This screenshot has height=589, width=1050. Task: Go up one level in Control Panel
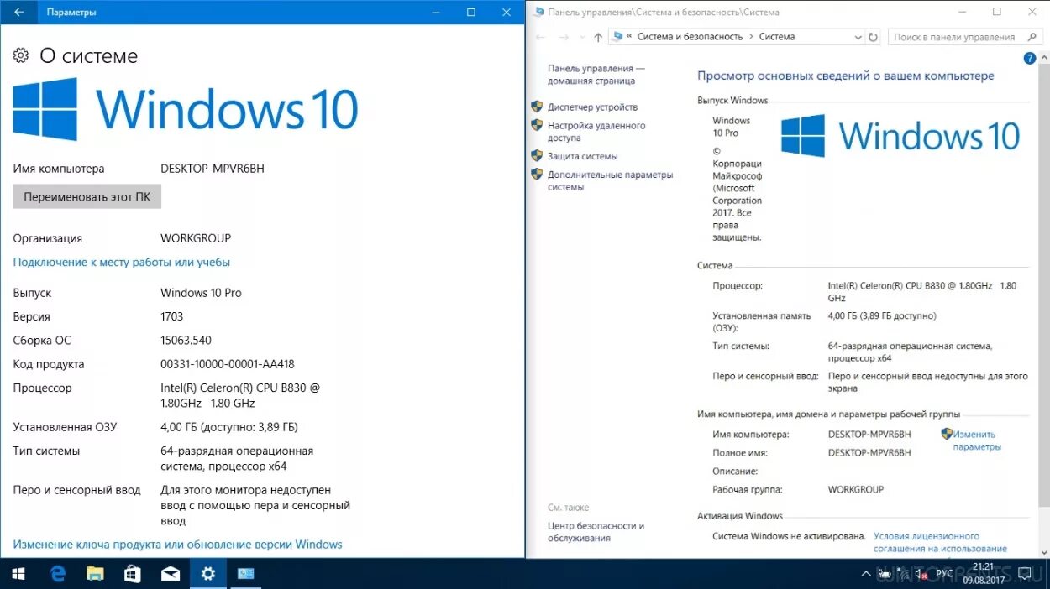598,37
